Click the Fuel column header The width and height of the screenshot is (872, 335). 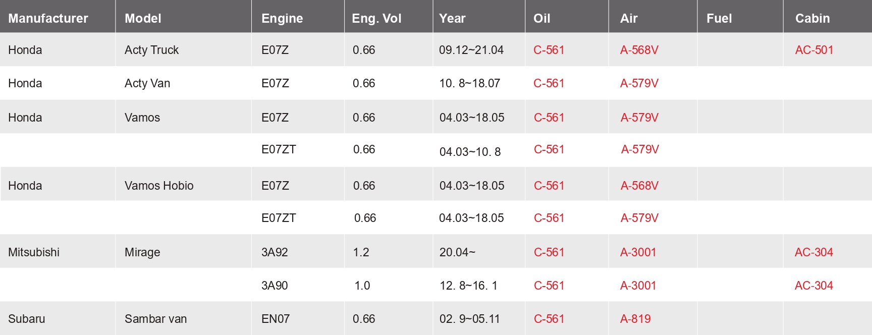coord(719,18)
